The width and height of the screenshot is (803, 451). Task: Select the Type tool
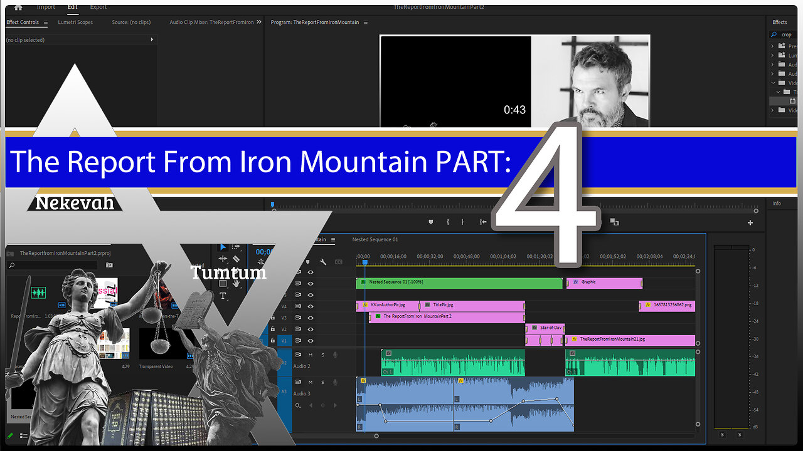[x=223, y=296]
